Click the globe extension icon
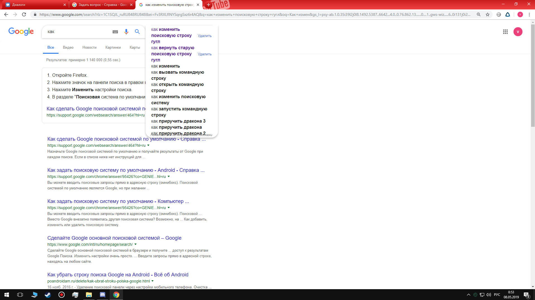This screenshot has width=535, height=300. pos(498,14)
